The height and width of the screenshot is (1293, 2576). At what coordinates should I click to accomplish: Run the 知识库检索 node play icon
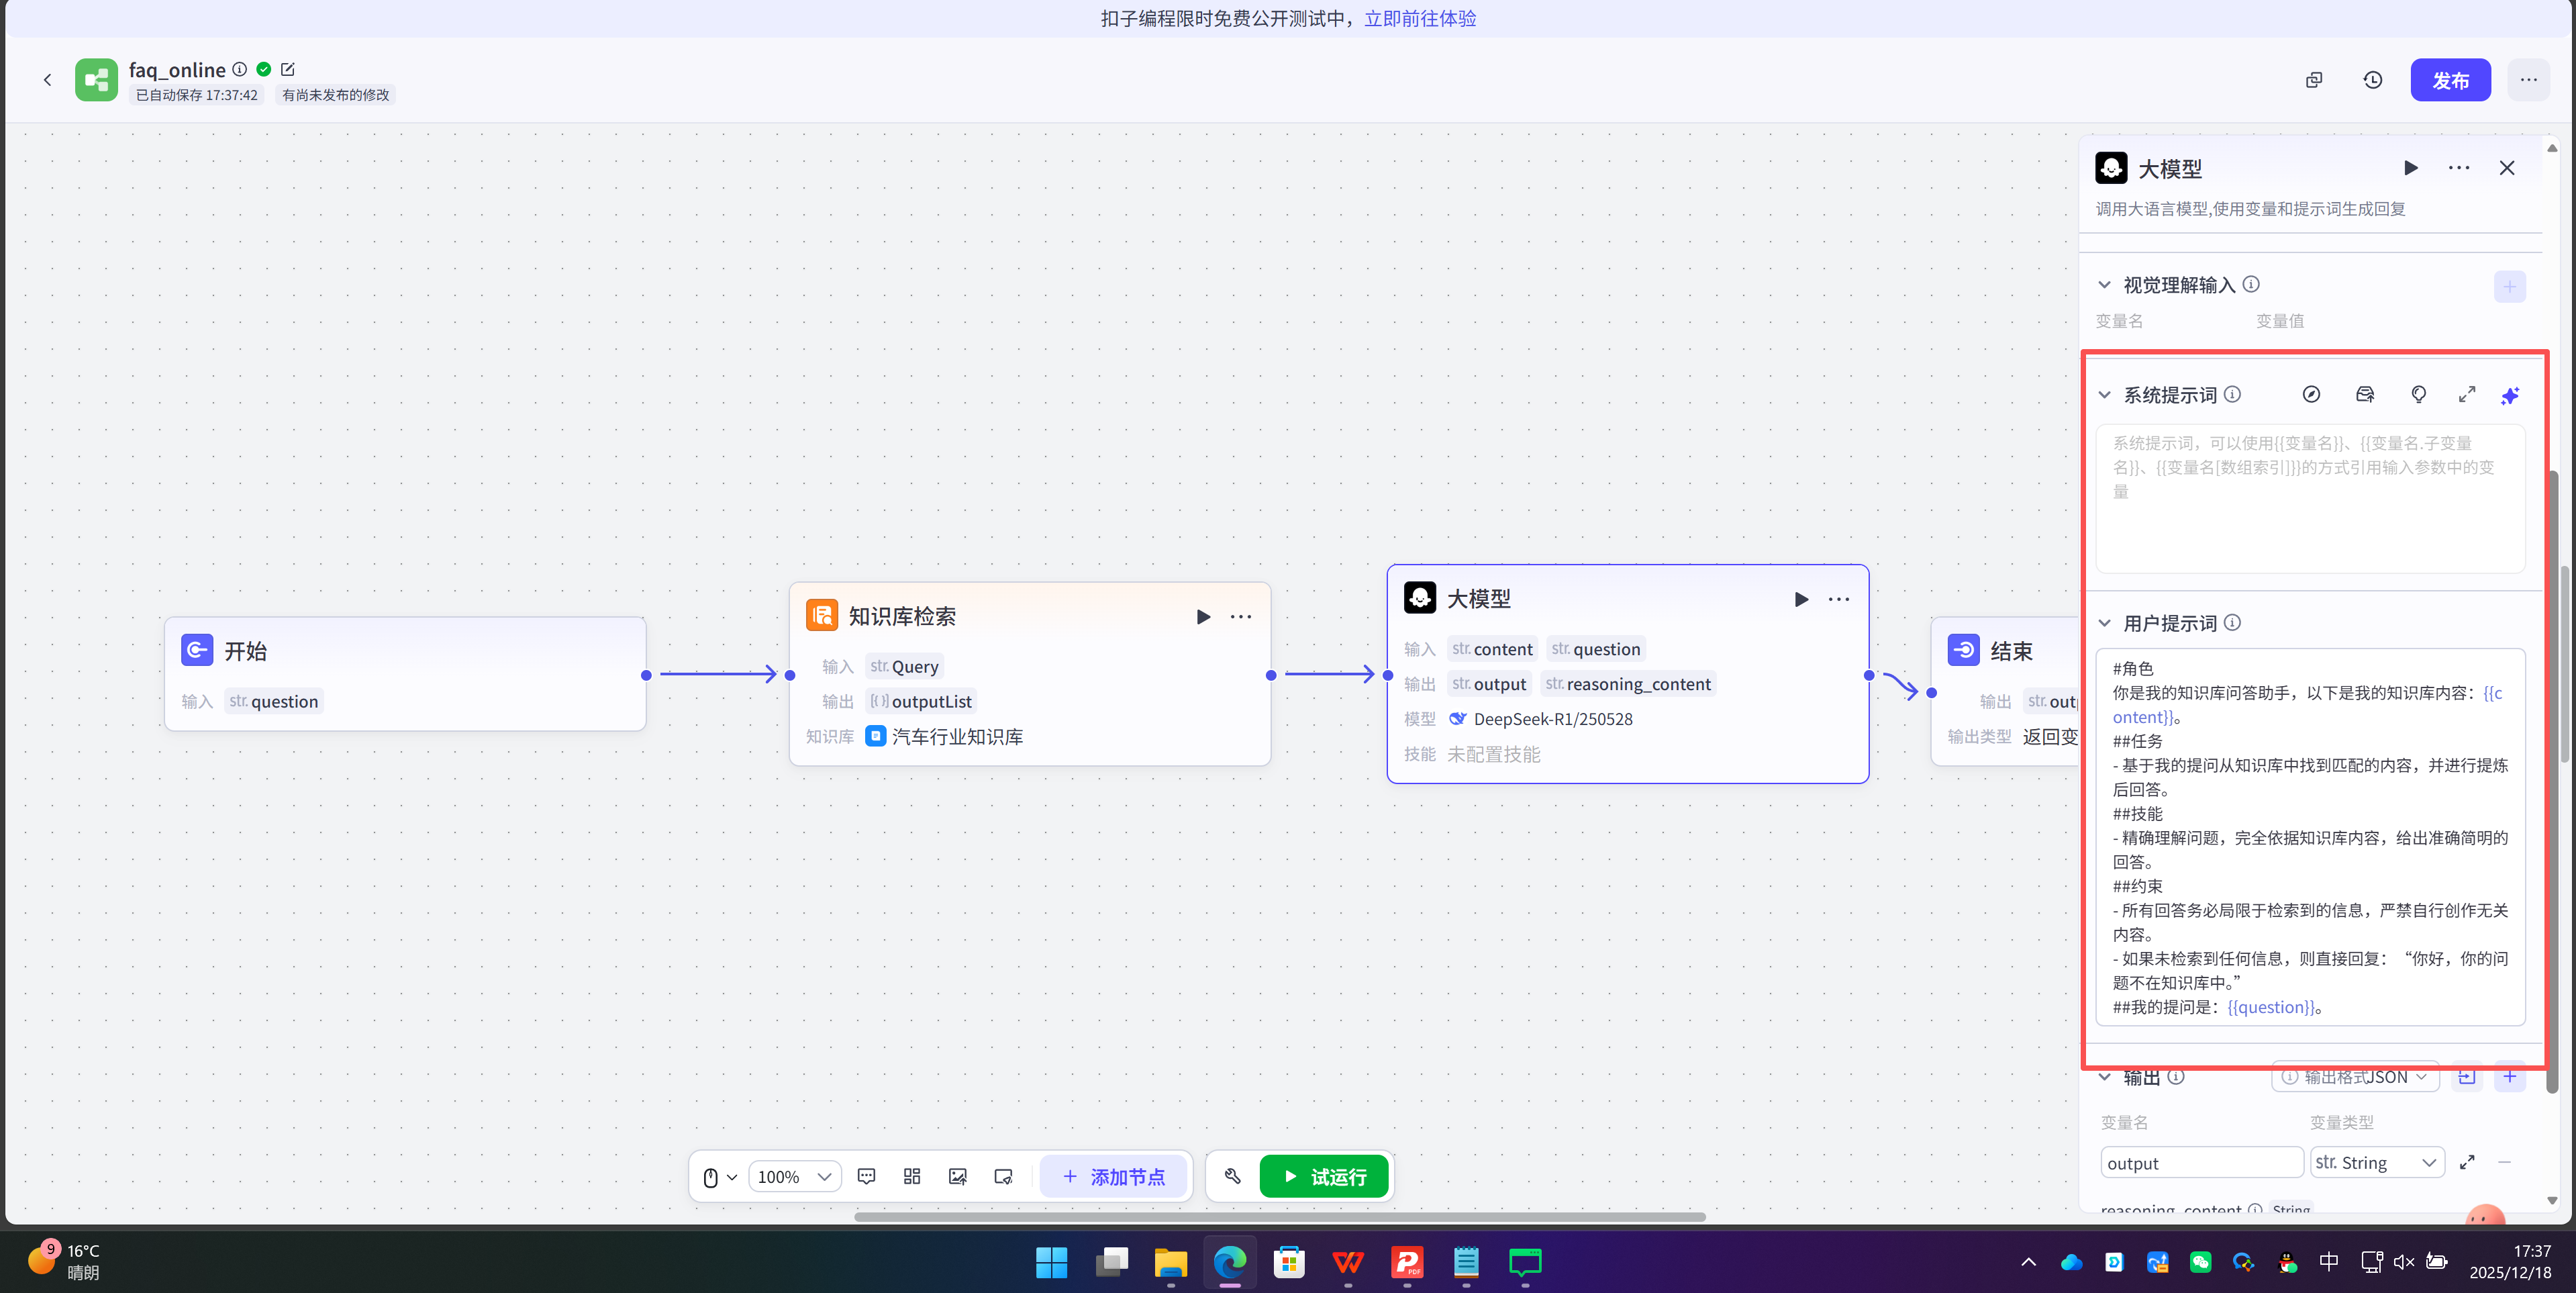click(x=1203, y=617)
